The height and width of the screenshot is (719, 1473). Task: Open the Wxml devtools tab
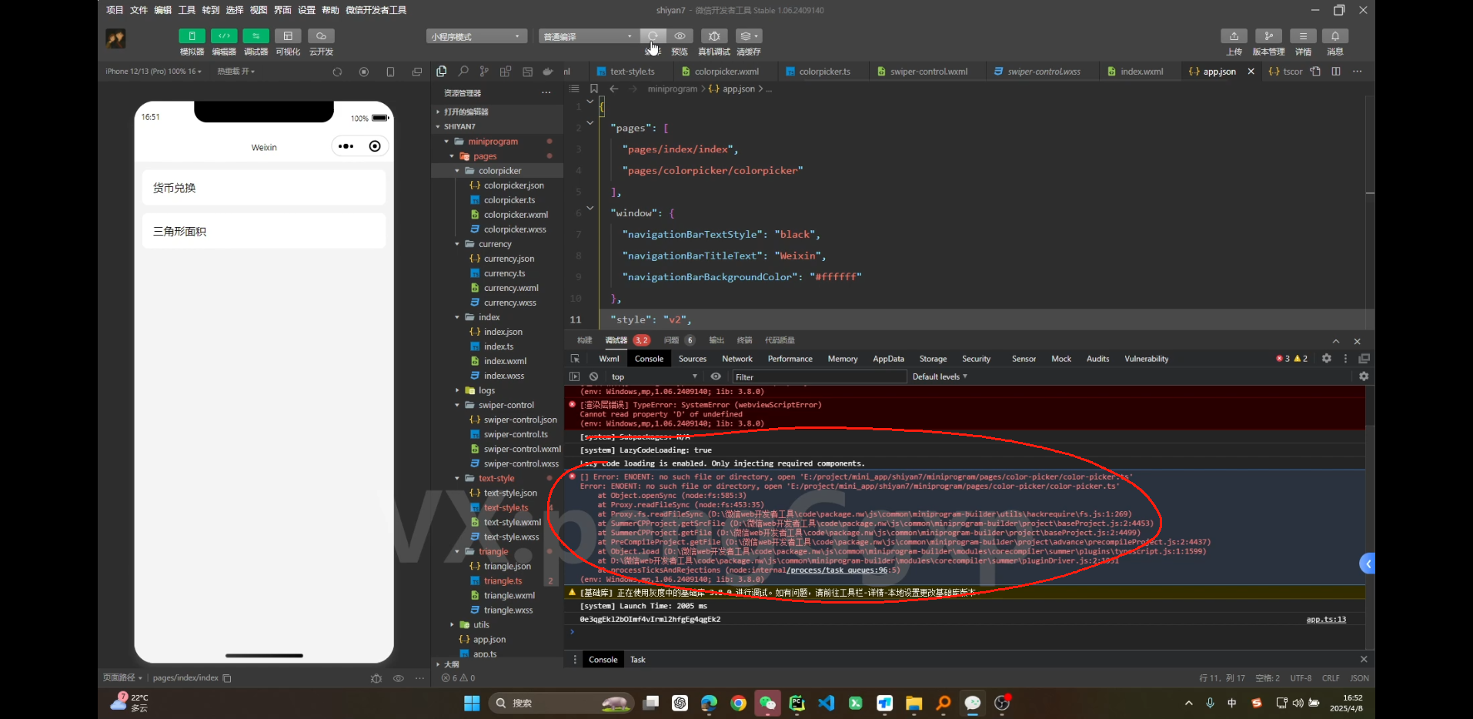[x=609, y=359]
